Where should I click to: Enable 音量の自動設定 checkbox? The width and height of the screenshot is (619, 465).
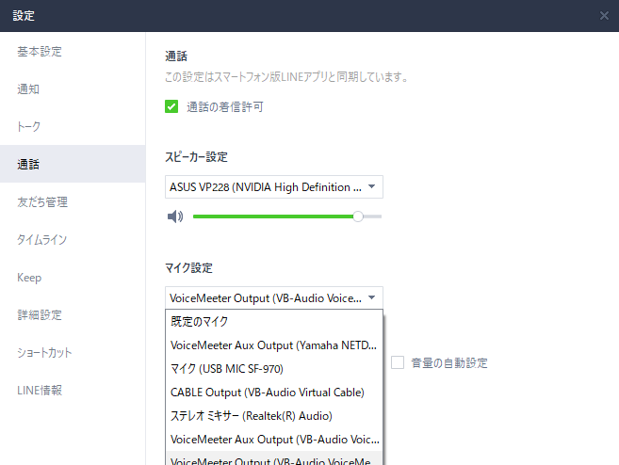[x=398, y=362]
